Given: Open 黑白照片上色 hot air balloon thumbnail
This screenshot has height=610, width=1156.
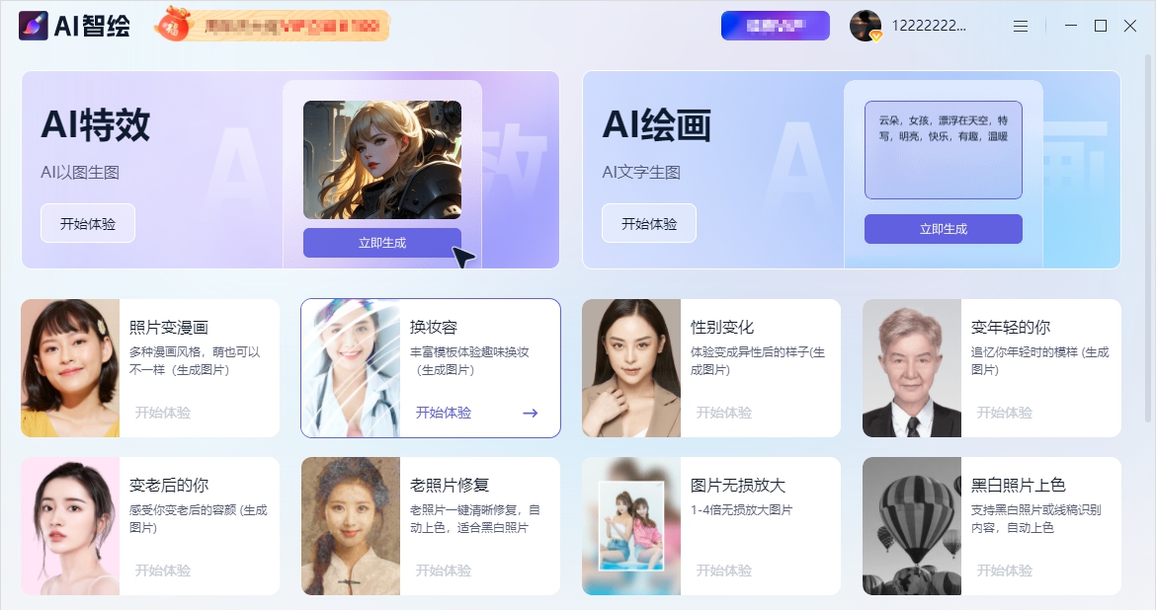Looking at the screenshot, I should pyautogui.click(x=912, y=526).
